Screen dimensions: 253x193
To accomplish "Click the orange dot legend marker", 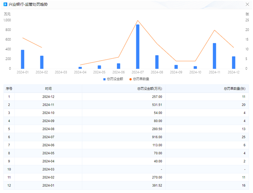I will point(130,79).
